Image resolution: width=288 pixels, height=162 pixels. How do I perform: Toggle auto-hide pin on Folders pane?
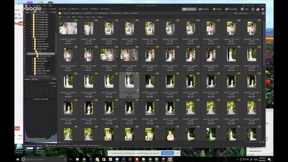tap(53, 13)
